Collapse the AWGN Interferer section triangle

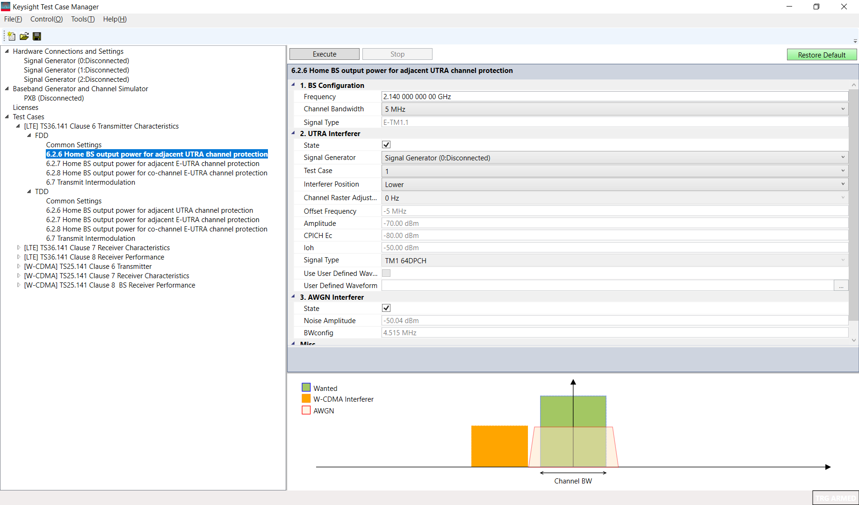(x=293, y=296)
